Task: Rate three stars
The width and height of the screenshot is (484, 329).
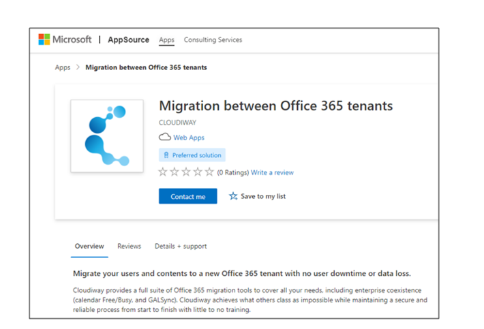Action: (186, 172)
